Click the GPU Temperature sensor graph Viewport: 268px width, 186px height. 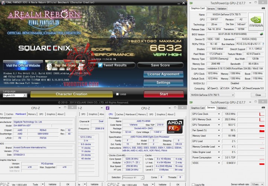[x=251, y=125]
